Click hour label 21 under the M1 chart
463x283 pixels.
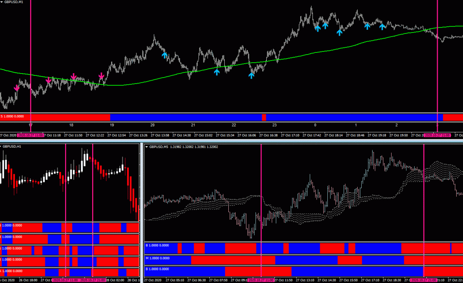pyautogui.click(x=193, y=125)
